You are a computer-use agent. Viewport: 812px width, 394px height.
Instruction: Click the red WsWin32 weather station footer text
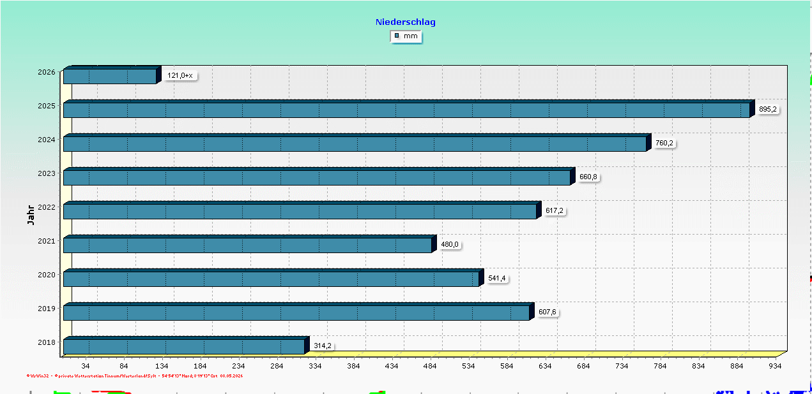[135, 376]
